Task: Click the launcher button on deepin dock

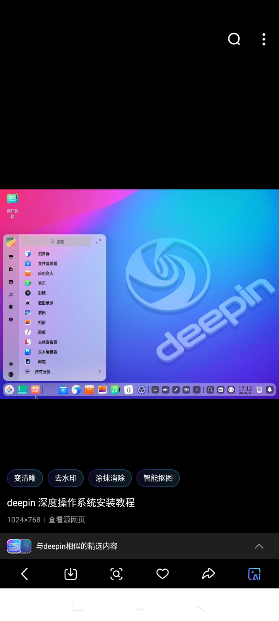Action: [9, 390]
